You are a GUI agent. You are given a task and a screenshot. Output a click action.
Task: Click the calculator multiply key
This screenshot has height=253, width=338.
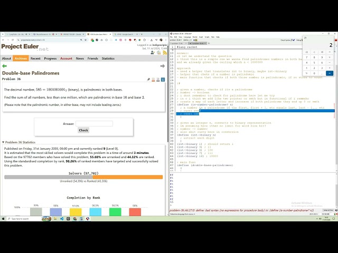point(330,57)
